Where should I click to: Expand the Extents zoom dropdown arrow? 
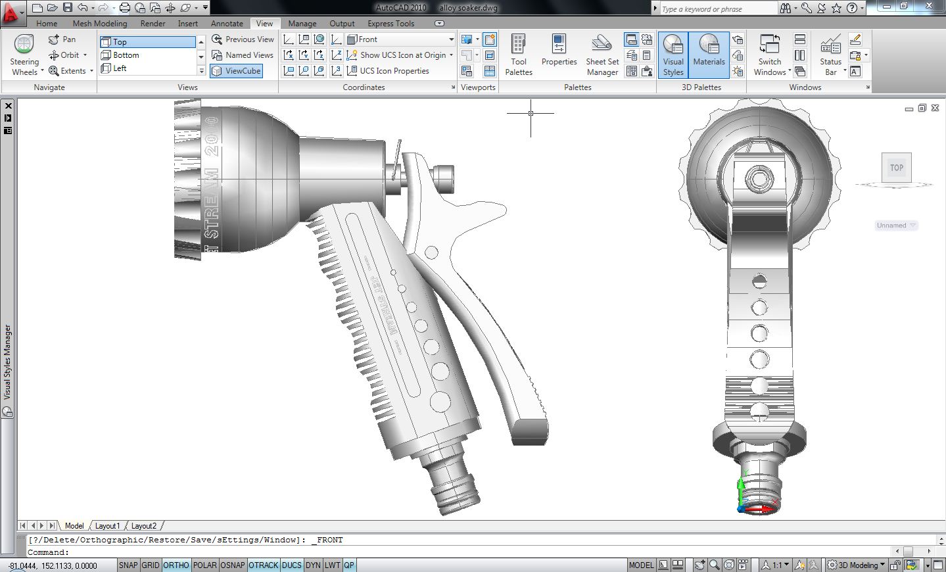pyautogui.click(x=91, y=71)
